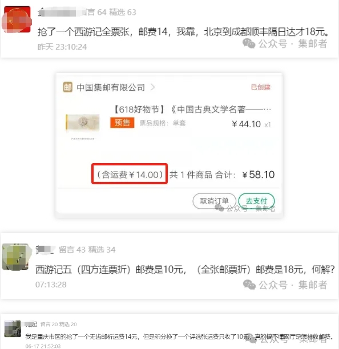
Task: Select the comment about 四方连票折 postage
Action: 185,270
